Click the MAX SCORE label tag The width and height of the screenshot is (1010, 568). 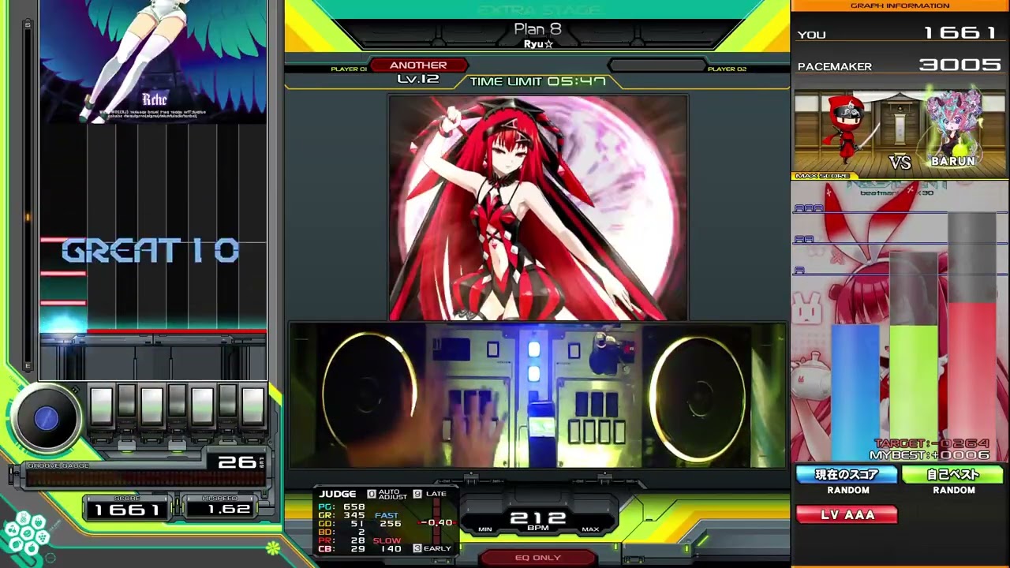[x=822, y=176]
